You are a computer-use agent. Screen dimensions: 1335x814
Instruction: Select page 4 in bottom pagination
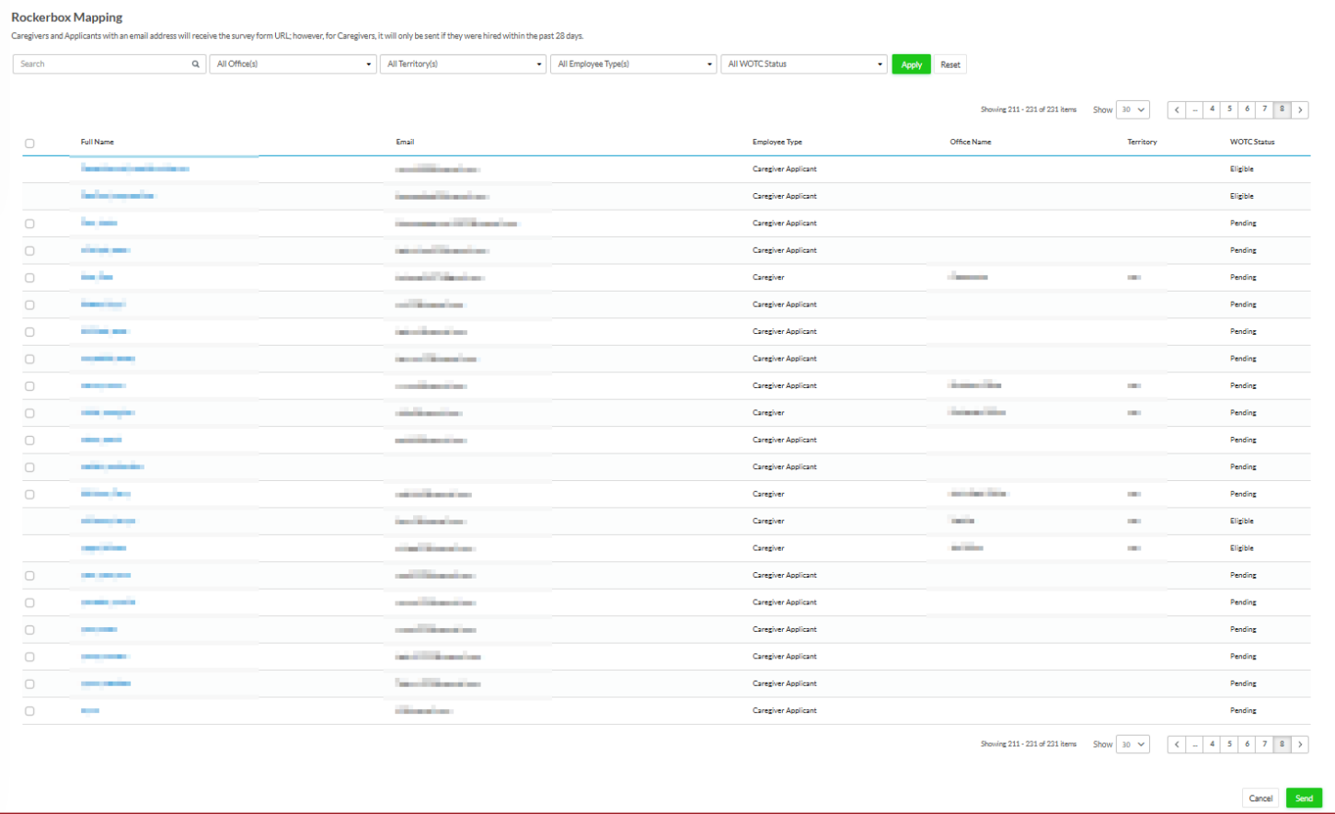coord(1212,743)
